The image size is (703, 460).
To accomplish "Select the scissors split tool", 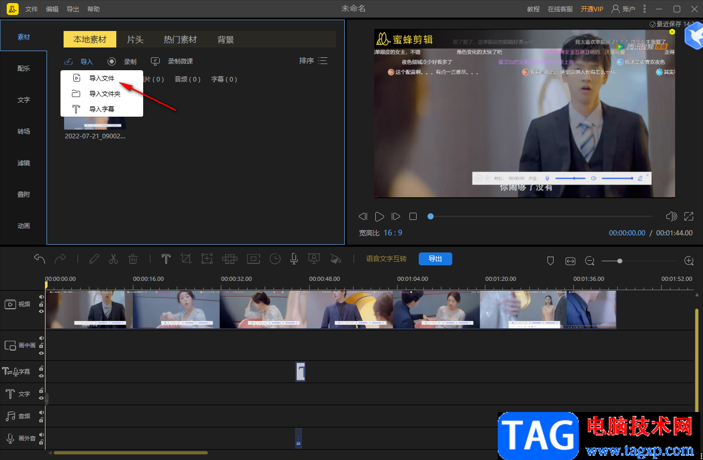I will 114,259.
